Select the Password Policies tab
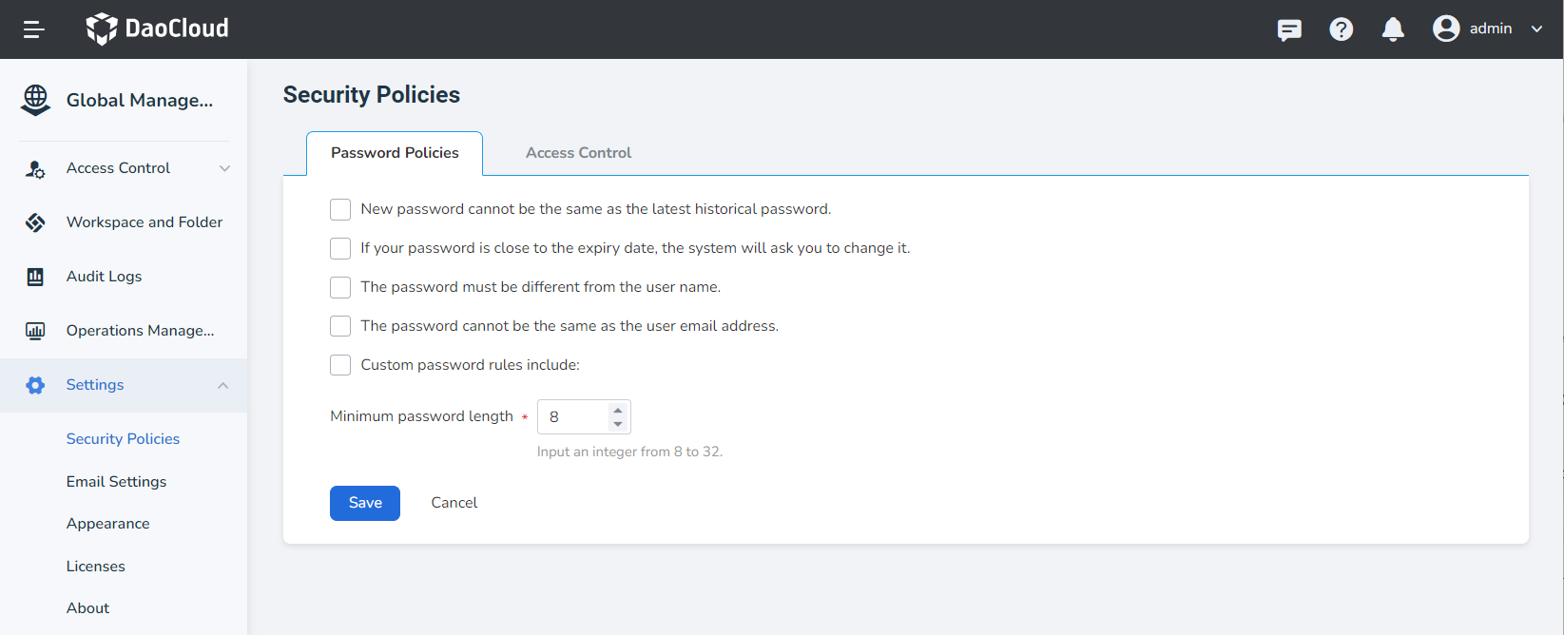Viewport: 1564px width, 635px height. pyautogui.click(x=395, y=153)
